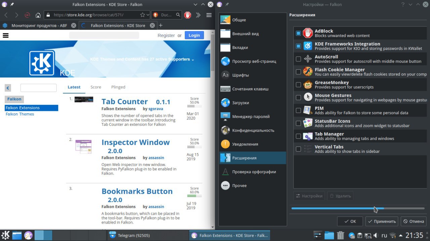
Task: Enable StatusBar Icons extension
Action: pos(298,123)
